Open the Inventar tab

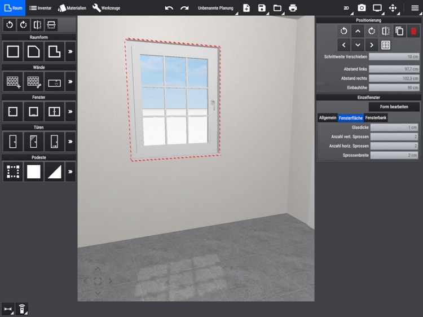[x=40, y=8]
